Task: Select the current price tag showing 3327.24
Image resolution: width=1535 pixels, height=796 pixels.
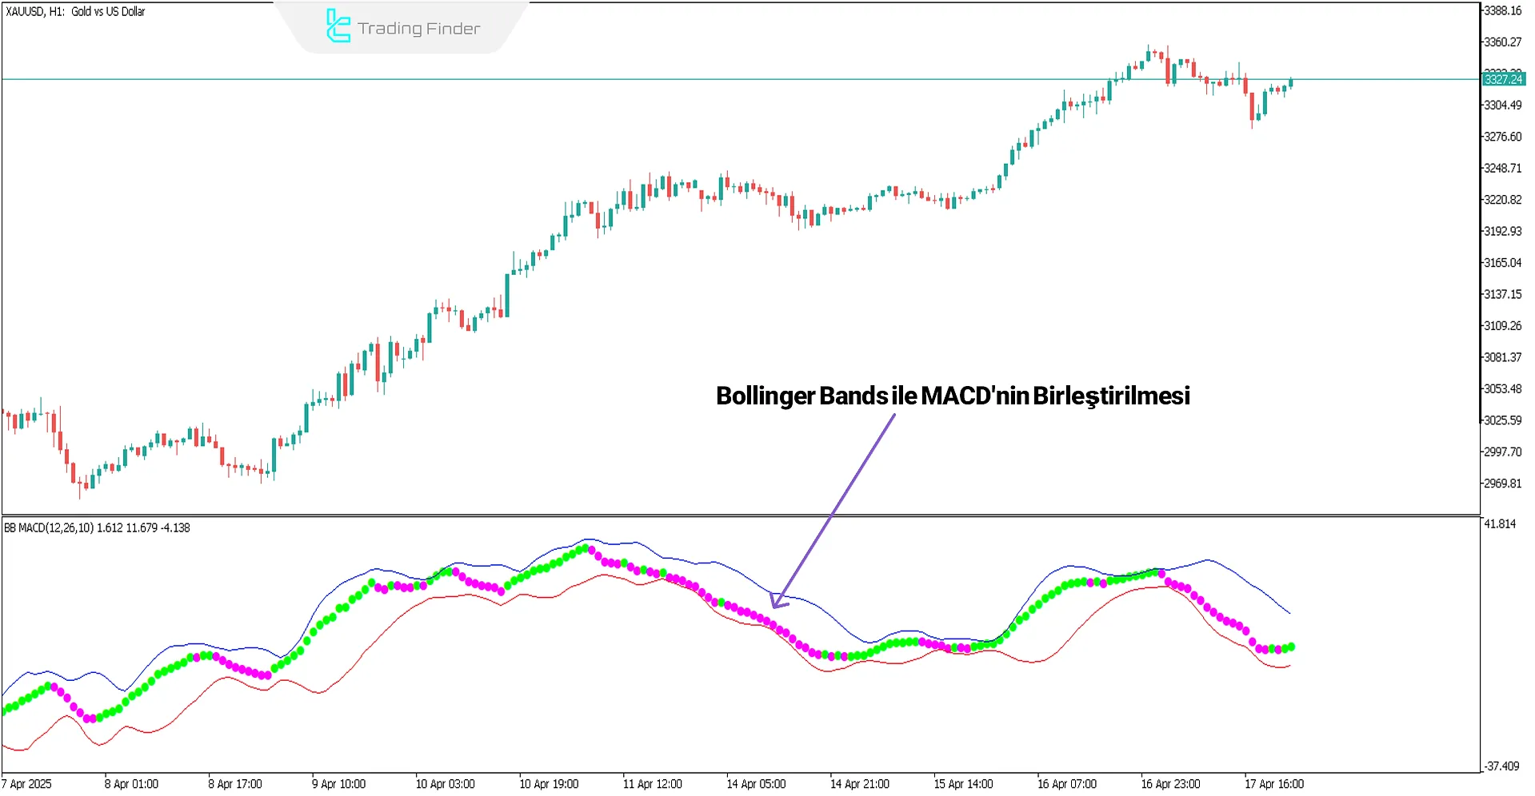Action: point(1502,80)
